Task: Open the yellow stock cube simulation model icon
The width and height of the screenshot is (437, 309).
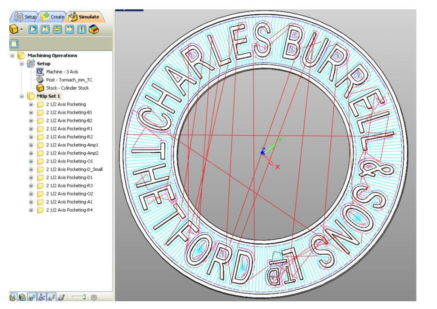Action: [x=14, y=29]
